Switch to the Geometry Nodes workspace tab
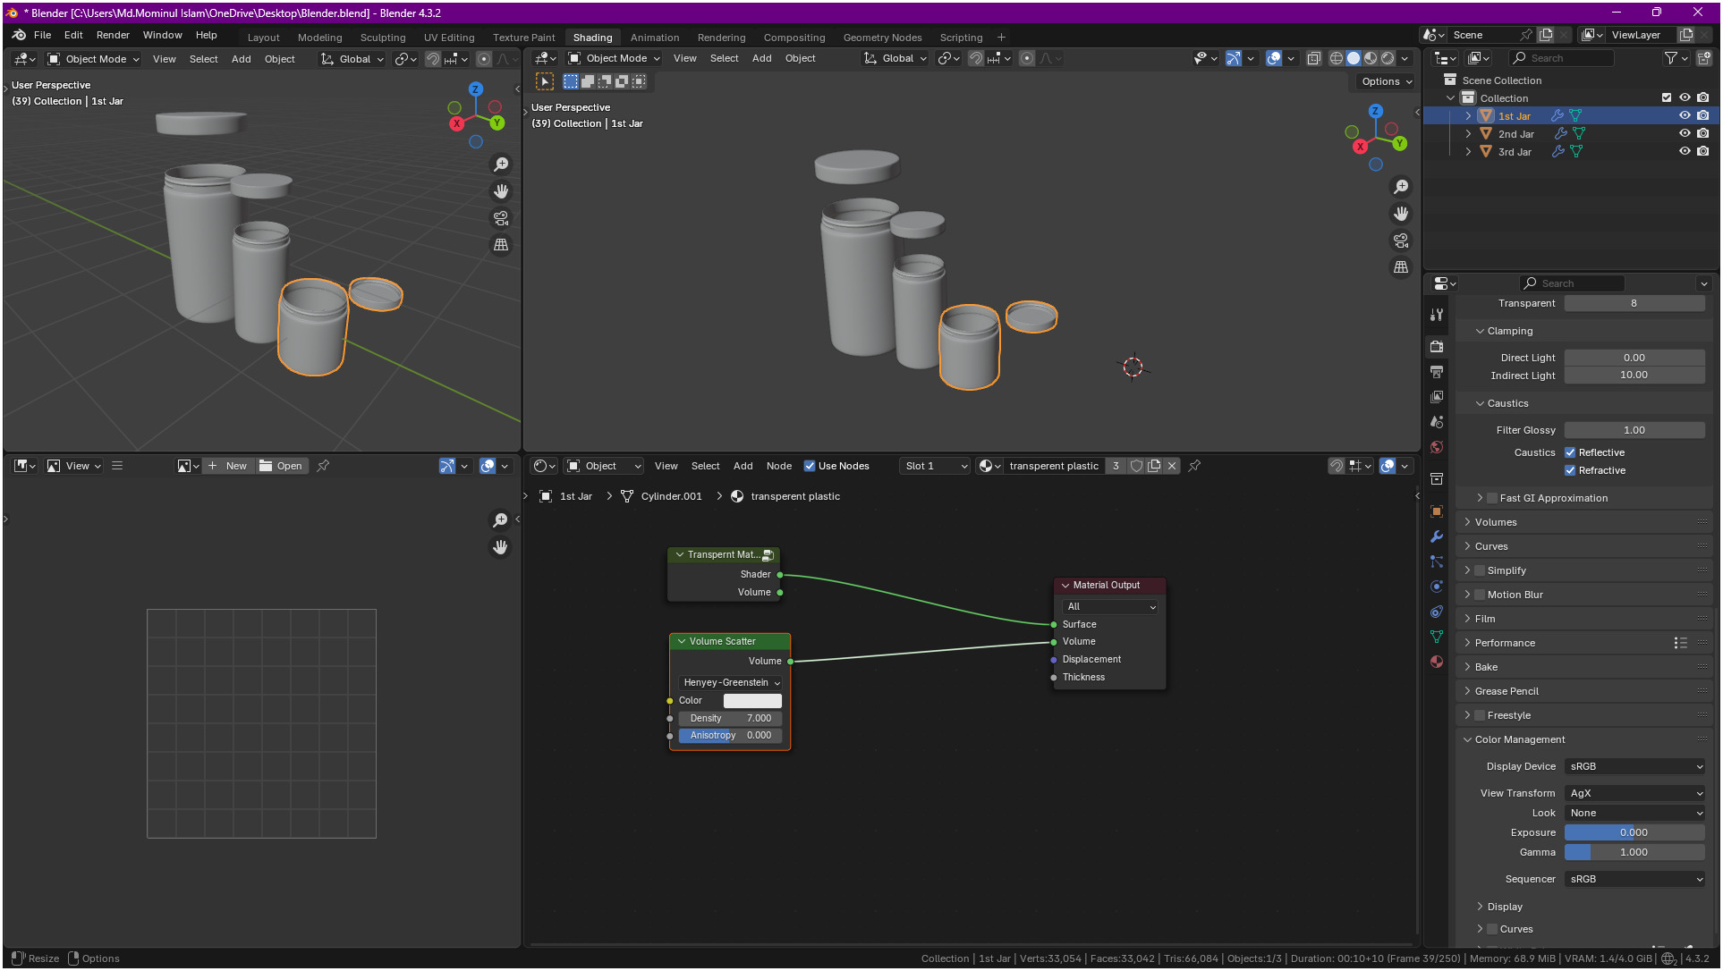 click(x=881, y=38)
